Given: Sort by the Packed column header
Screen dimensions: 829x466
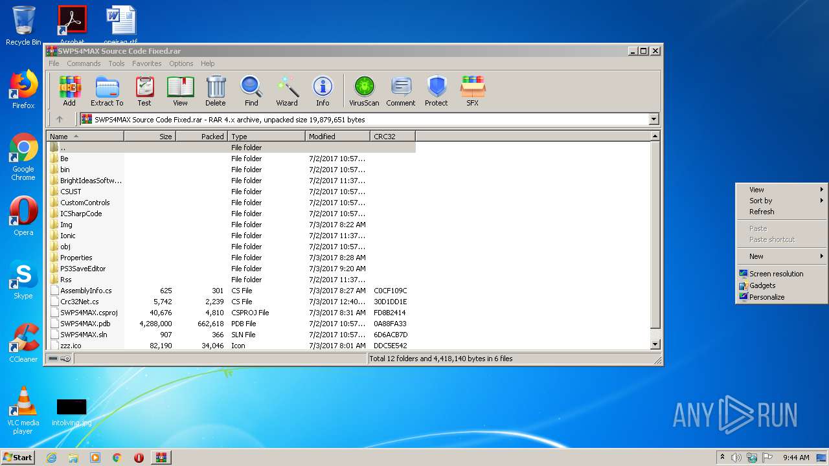Looking at the screenshot, I should click(x=201, y=137).
